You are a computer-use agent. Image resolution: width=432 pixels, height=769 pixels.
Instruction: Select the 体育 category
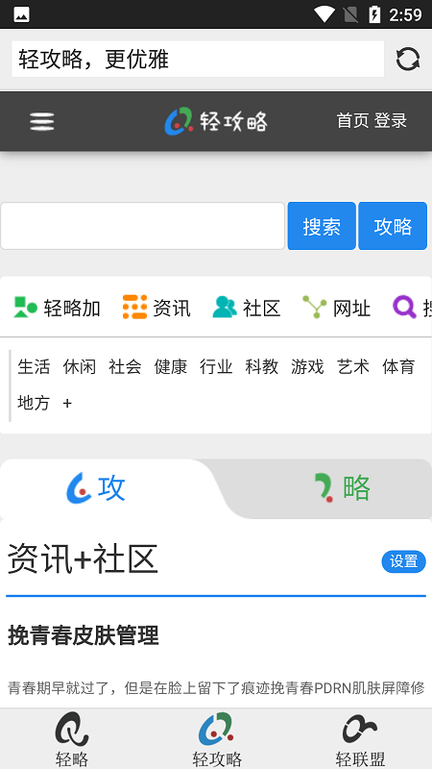pos(398,367)
